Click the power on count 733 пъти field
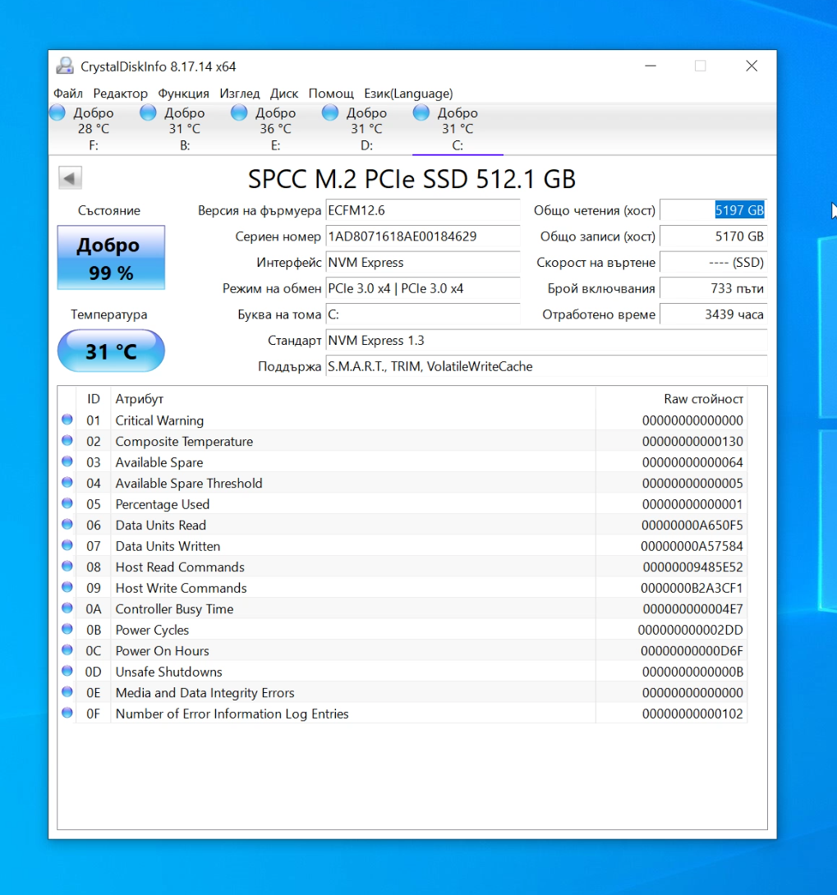 713,288
